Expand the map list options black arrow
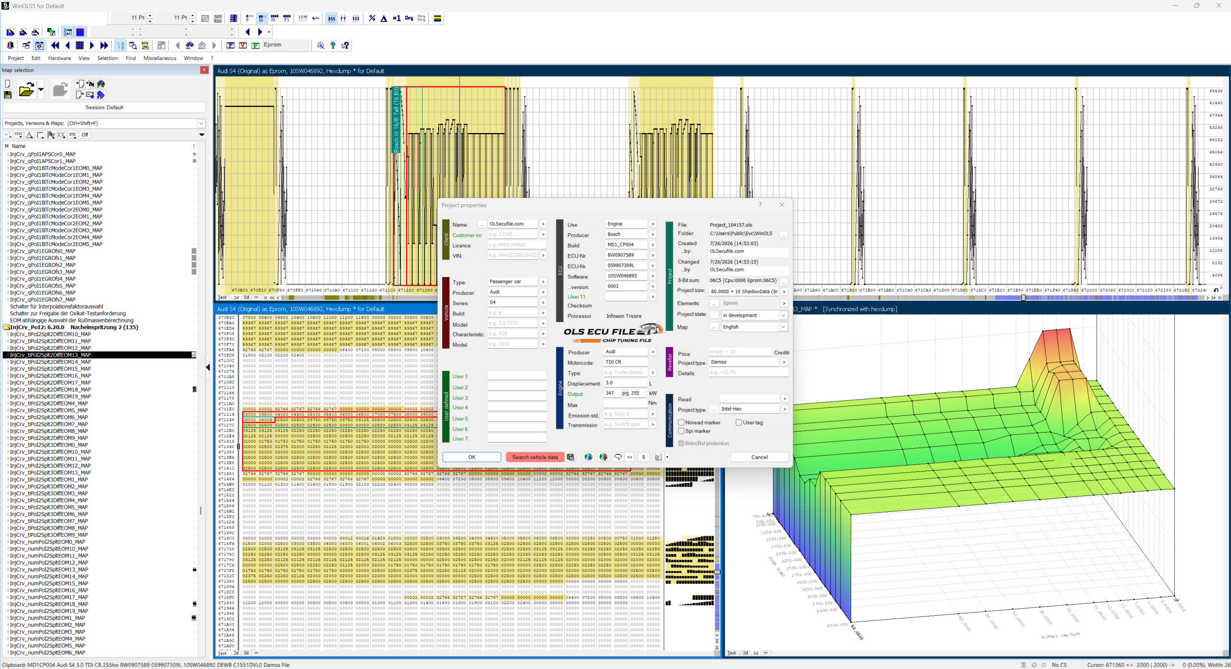 (x=202, y=135)
